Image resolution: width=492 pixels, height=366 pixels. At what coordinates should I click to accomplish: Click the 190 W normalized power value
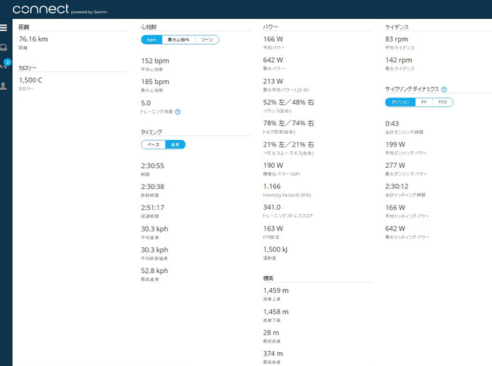click(273, 166)
